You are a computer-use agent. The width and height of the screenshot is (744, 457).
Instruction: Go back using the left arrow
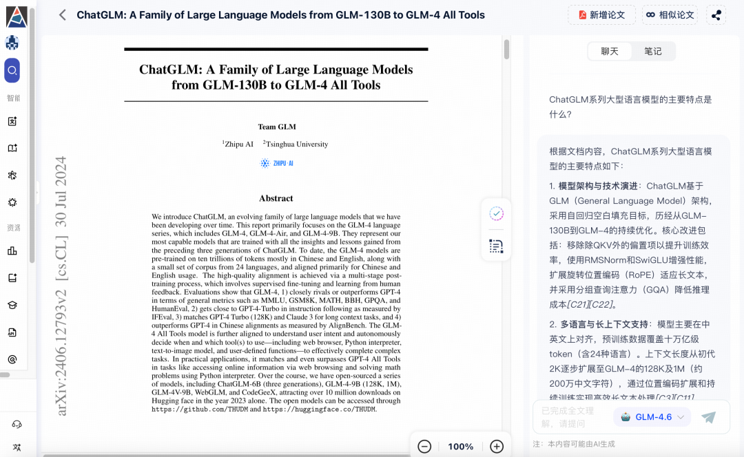point(63,15)
